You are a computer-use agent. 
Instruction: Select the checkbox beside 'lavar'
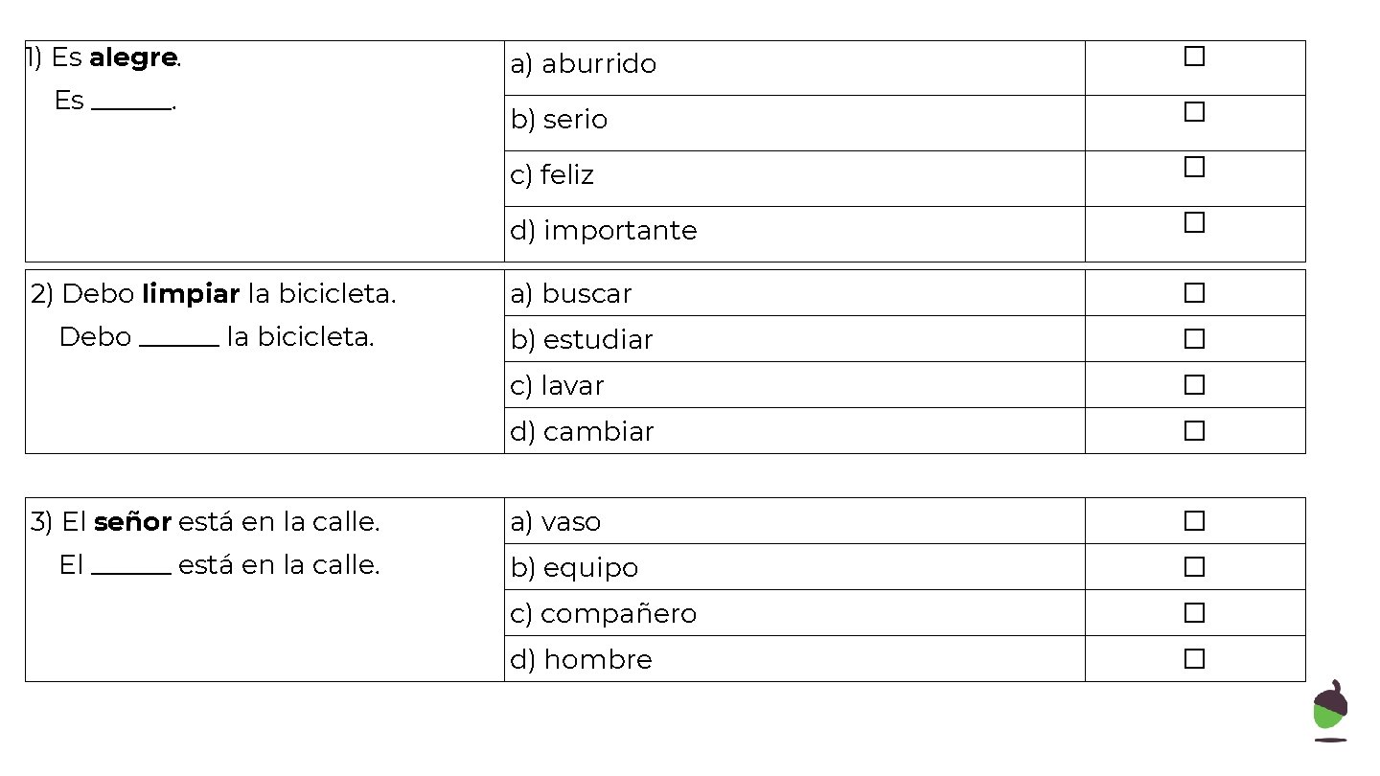coord(1194,385)
